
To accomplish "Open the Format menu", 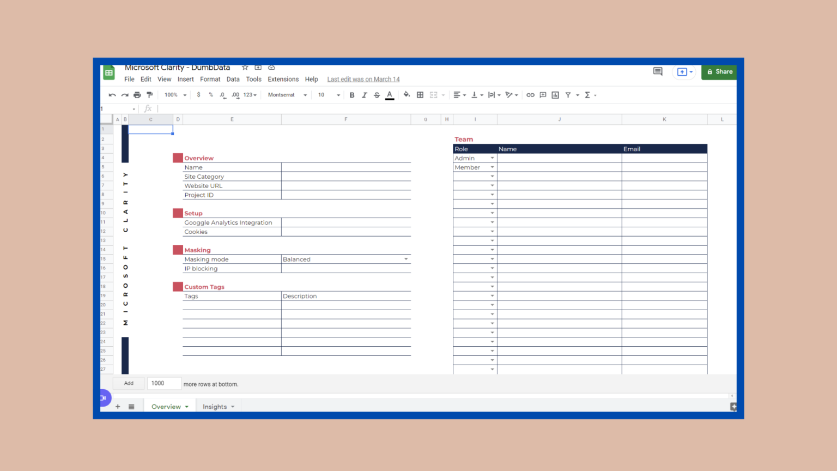I will (x=210, y=79).
